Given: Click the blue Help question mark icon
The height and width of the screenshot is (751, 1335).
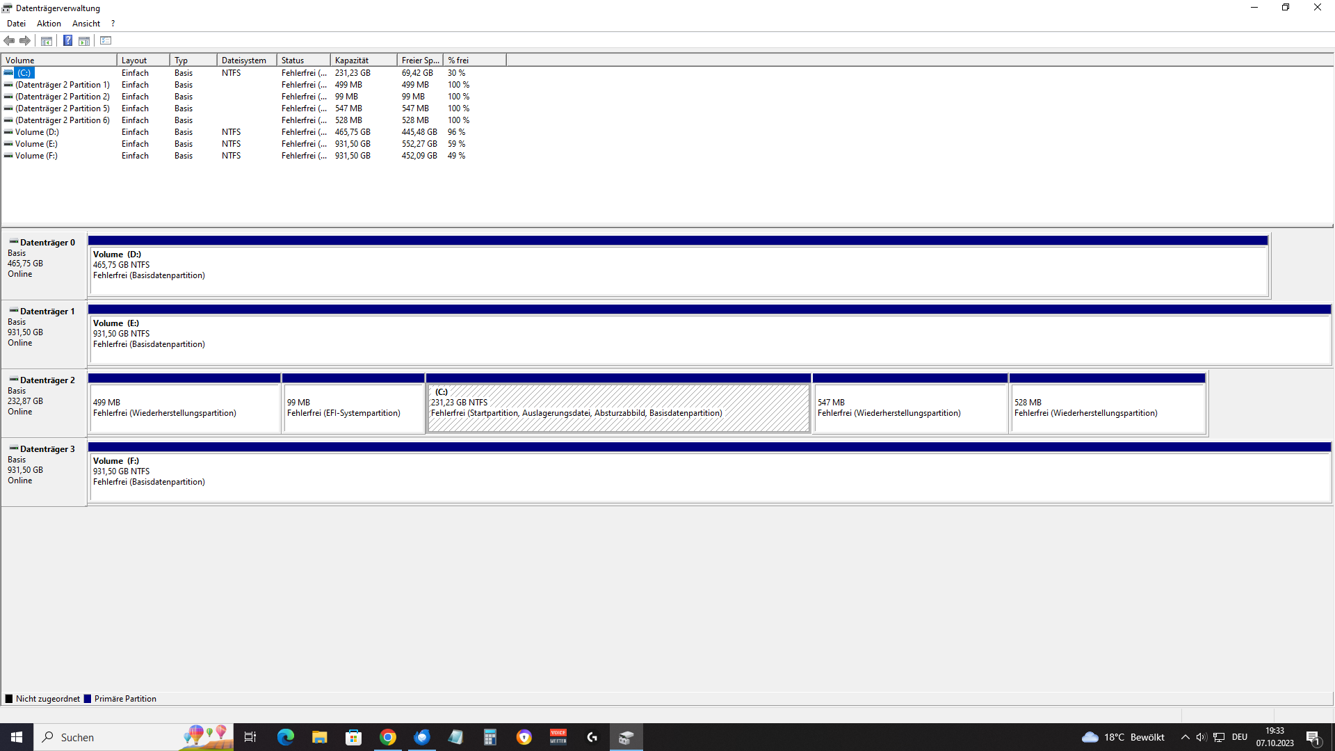Looking at the screenshot, I should point(67,40).
